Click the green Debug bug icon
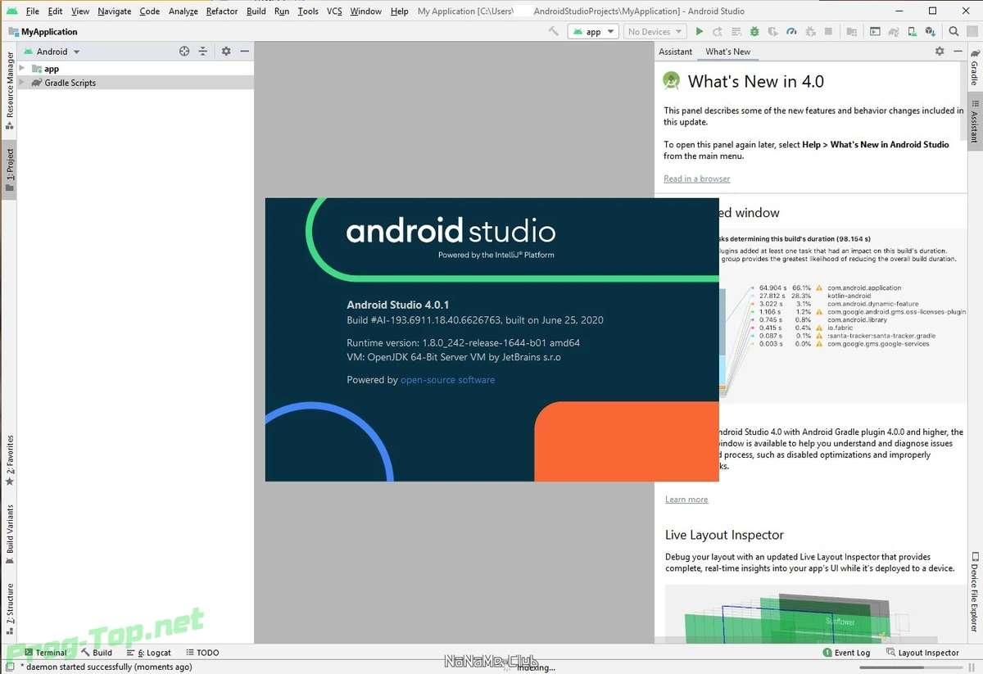Viewport: 983px width, 674px height. tap(754, 32)
